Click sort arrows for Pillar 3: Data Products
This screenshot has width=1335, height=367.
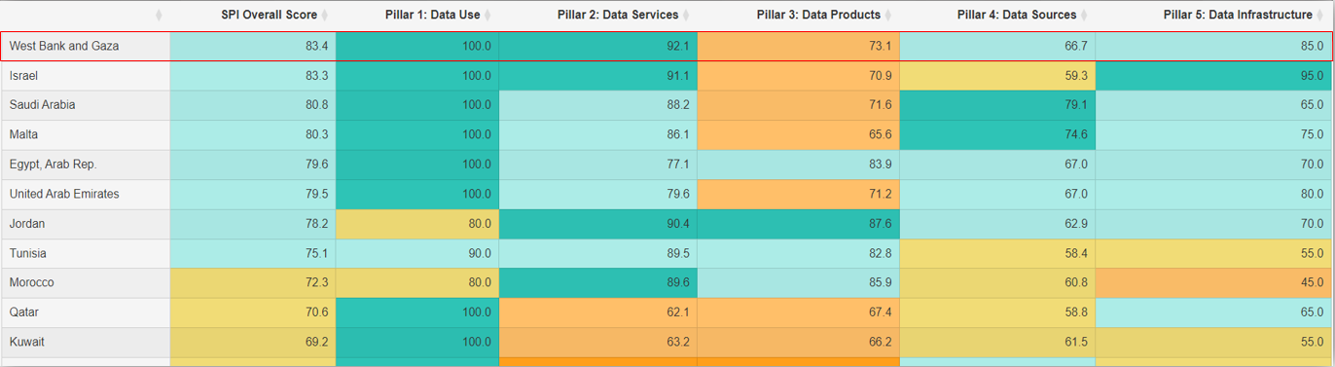pos(889,16)
